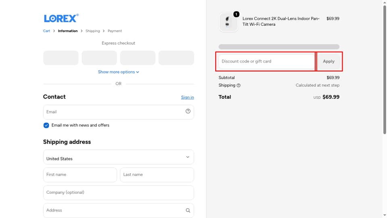Click the fourth express checkout button
This screenshot has width=387, height=218.
point(176,58)
